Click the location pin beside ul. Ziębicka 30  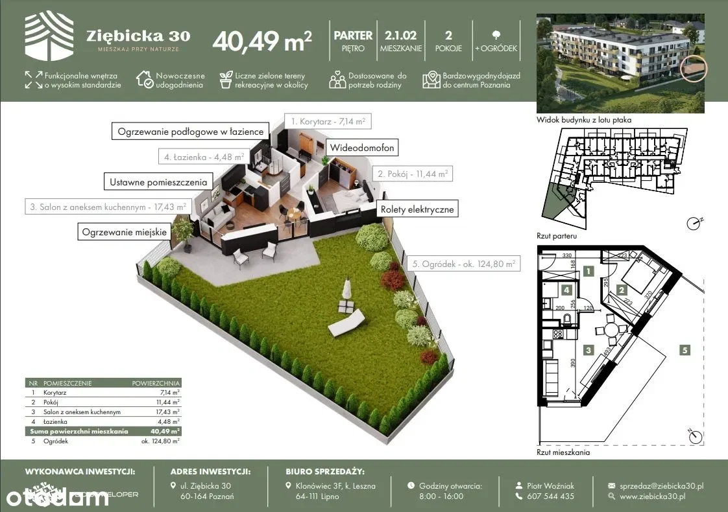coord(173,485)
